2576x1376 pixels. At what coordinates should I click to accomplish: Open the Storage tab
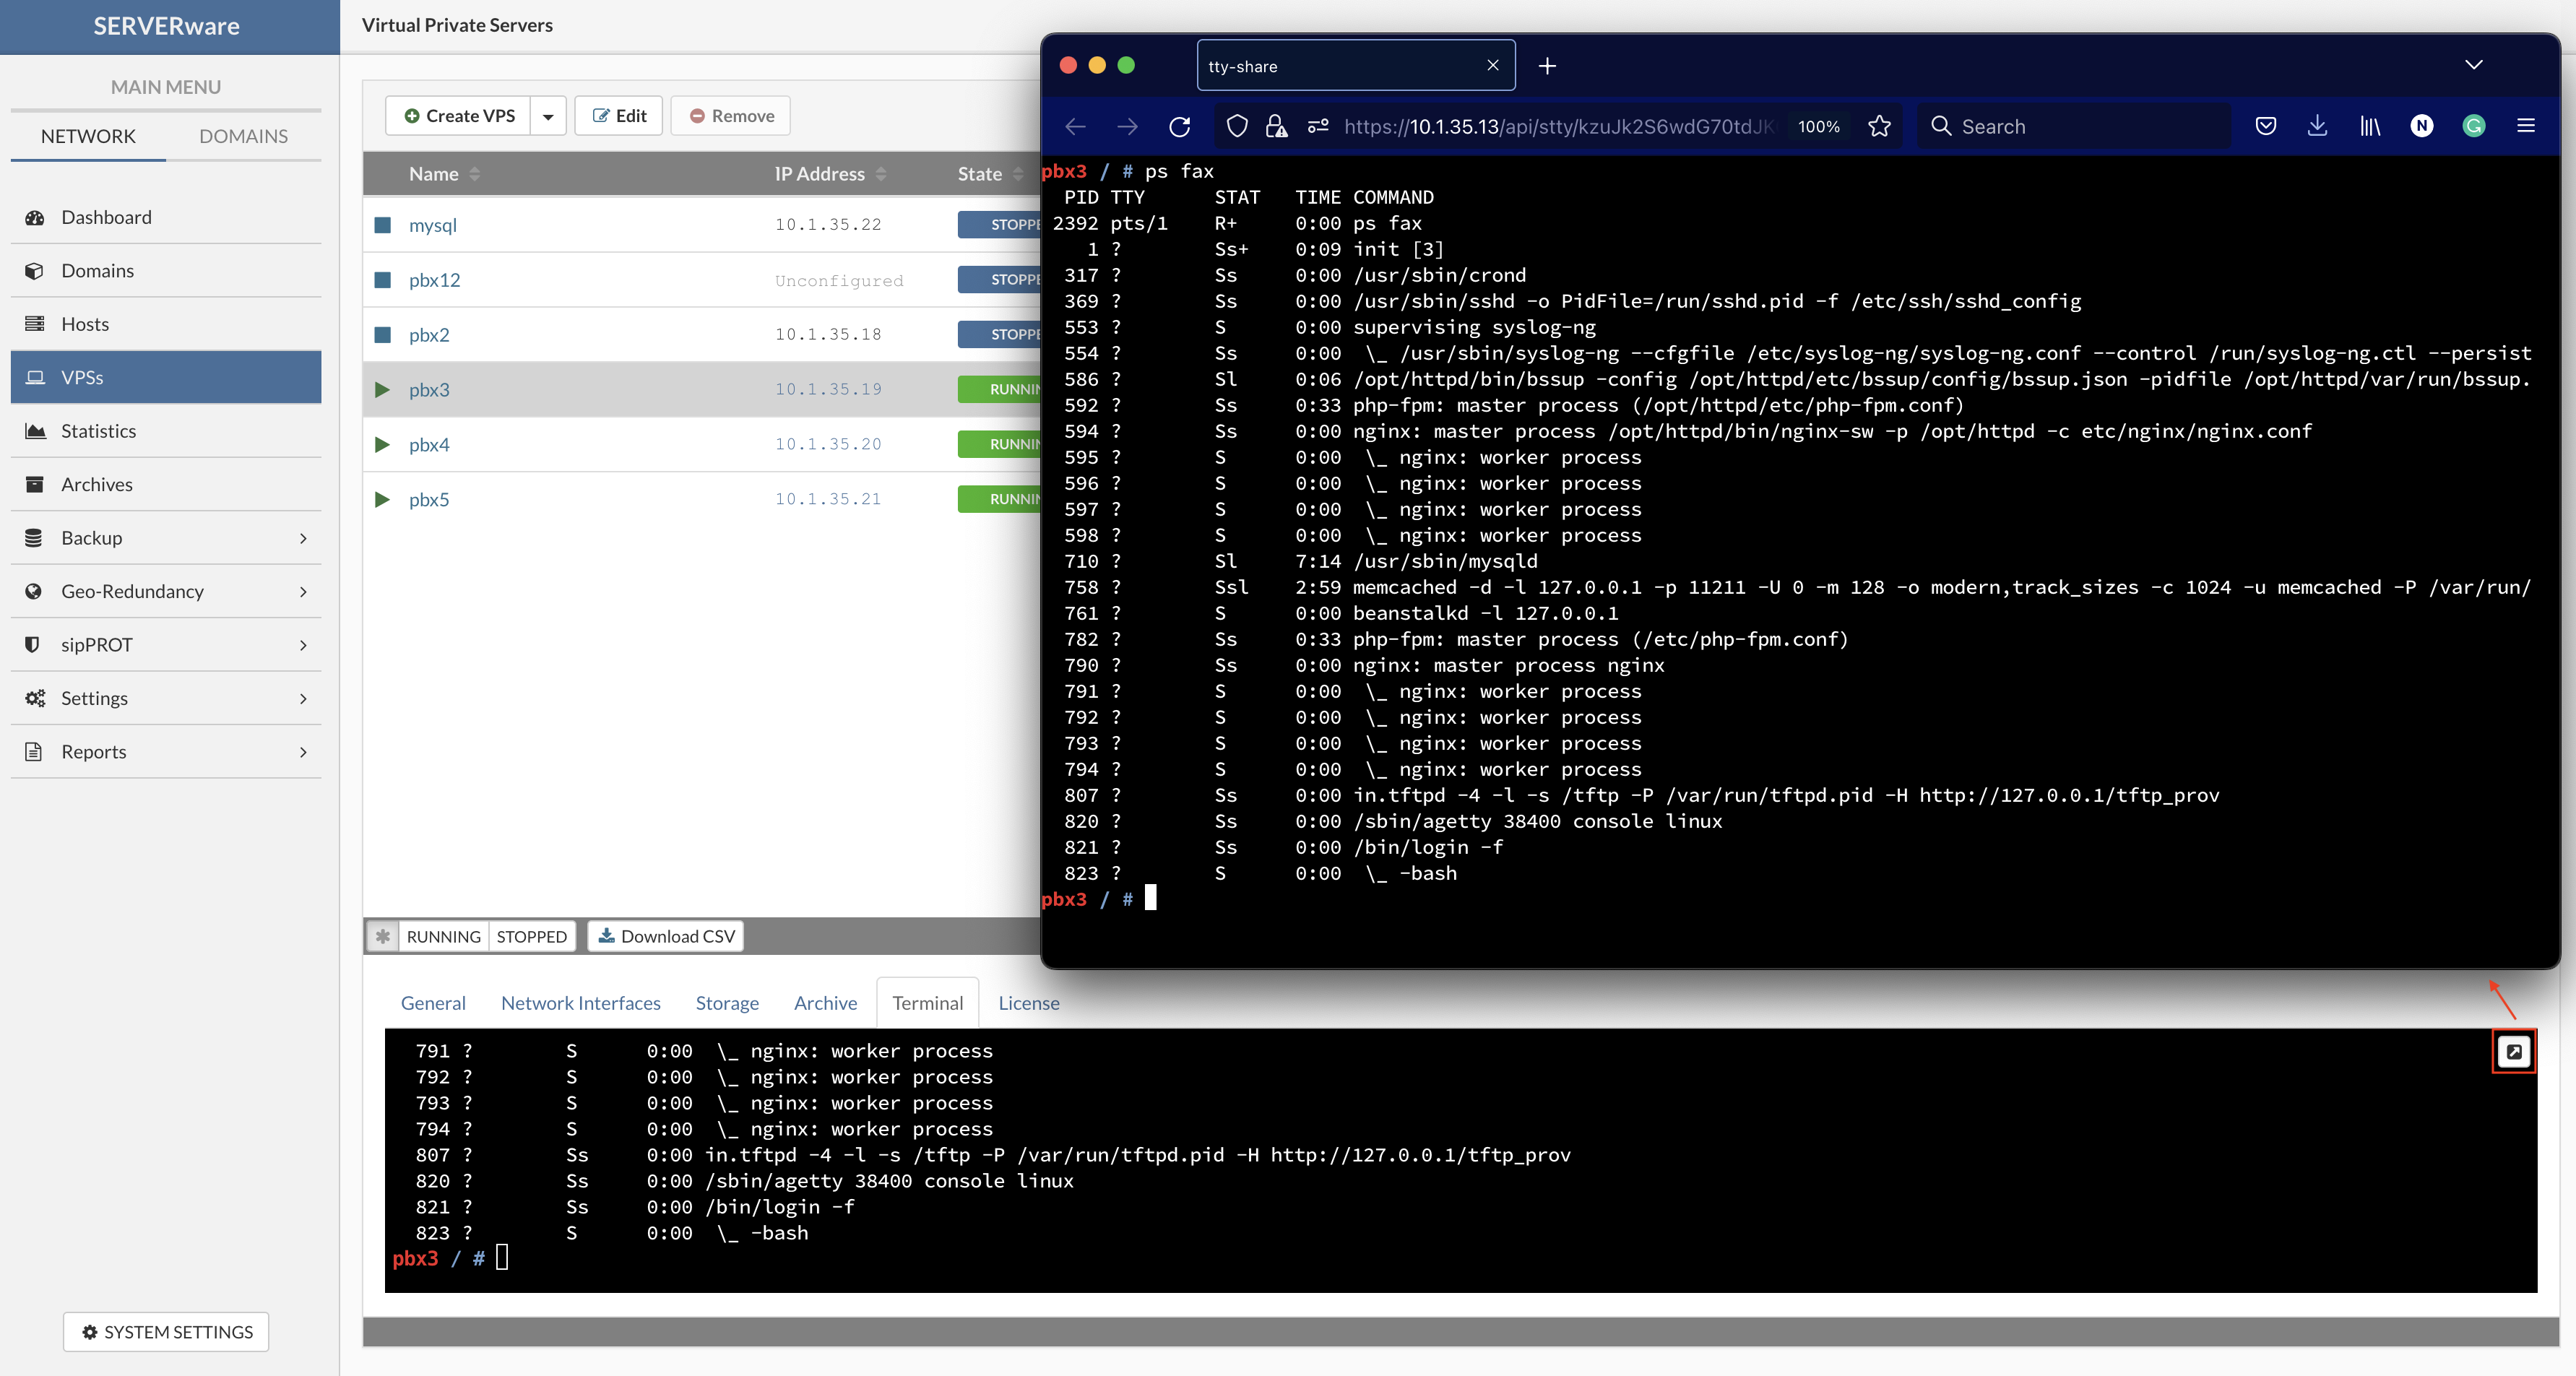click(x=727, y=1003)
